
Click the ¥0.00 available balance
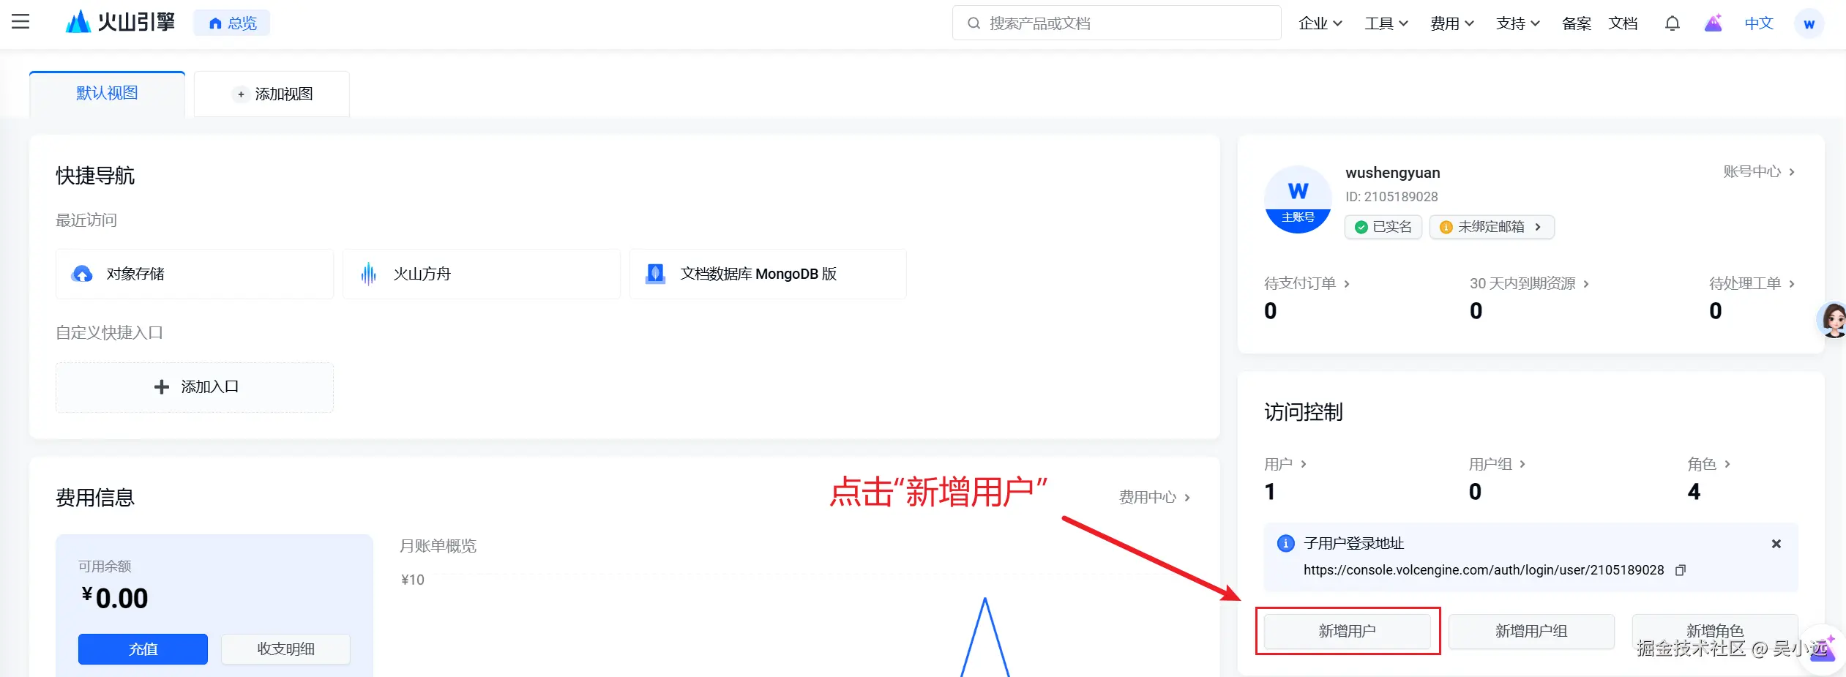point(114,598)
